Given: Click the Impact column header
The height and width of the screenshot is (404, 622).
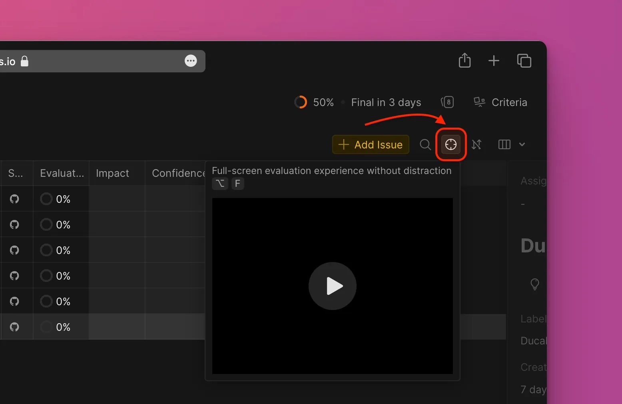Looking at the screenshot, I should 112,173.
